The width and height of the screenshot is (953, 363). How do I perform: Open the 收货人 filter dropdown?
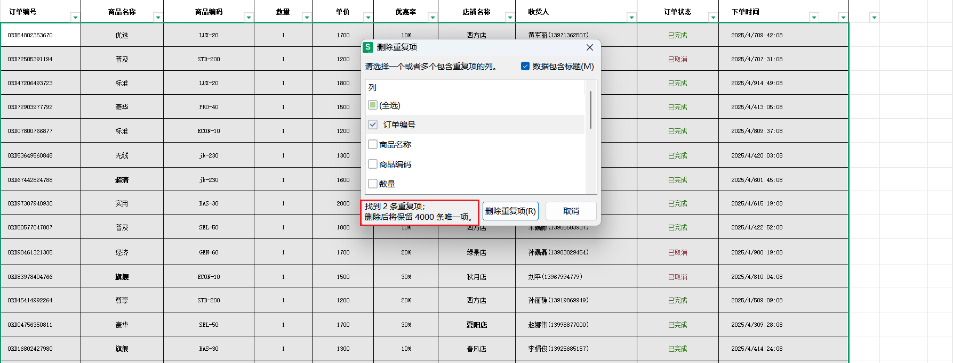(x=631, y=18)
